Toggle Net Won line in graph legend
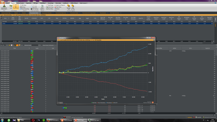The height and width of the screenshot is (122, 217). click(x=94, y=103)
